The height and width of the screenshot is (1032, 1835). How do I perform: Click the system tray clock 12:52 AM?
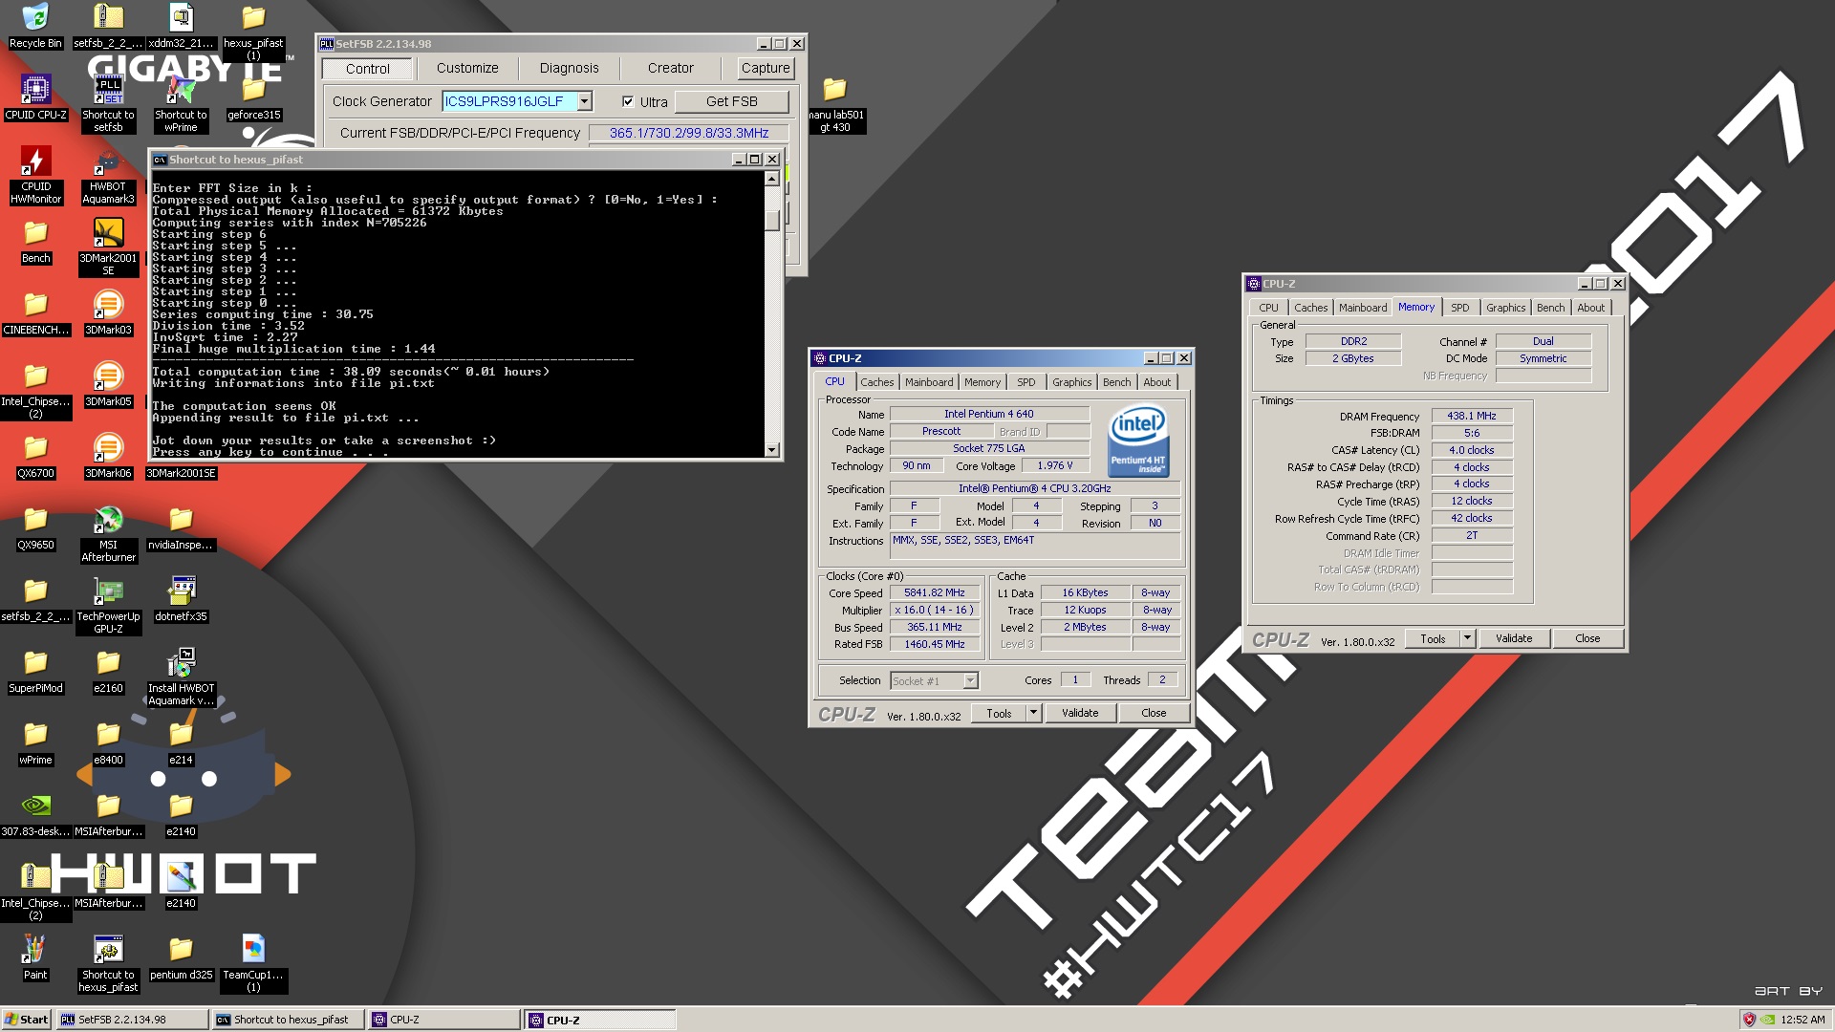1803,1020
